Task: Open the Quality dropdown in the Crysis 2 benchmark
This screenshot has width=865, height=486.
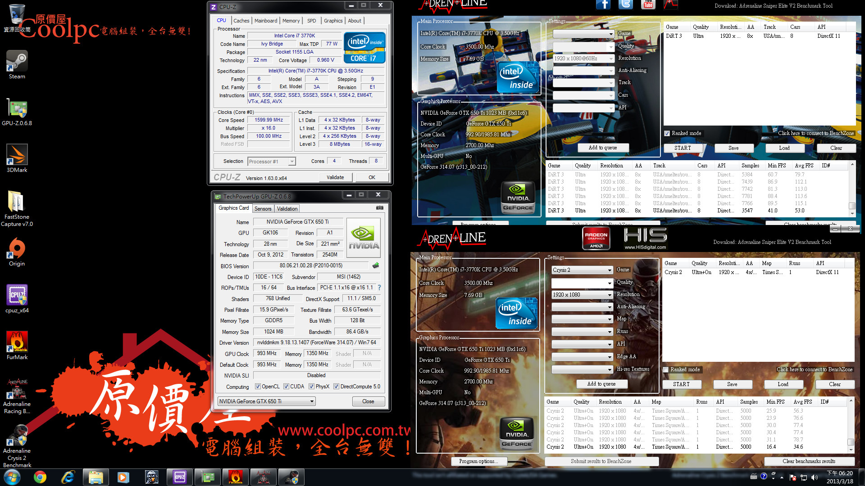Action: click(582, 283)
